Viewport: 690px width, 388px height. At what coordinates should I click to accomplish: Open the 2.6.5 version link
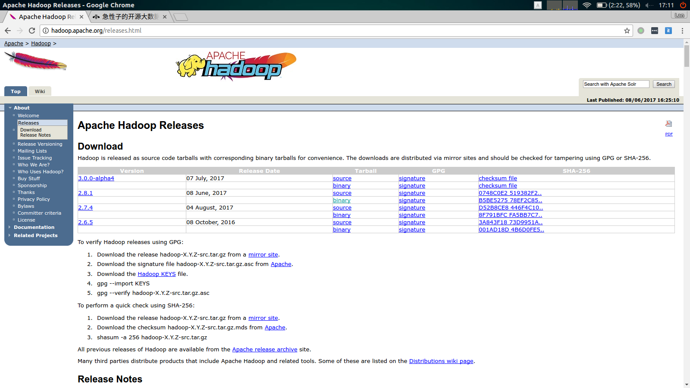(85, 222)
